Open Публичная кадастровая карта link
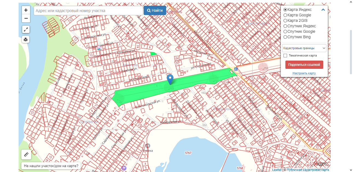Screen dimensions: 353x172 (x=308, y=170)
